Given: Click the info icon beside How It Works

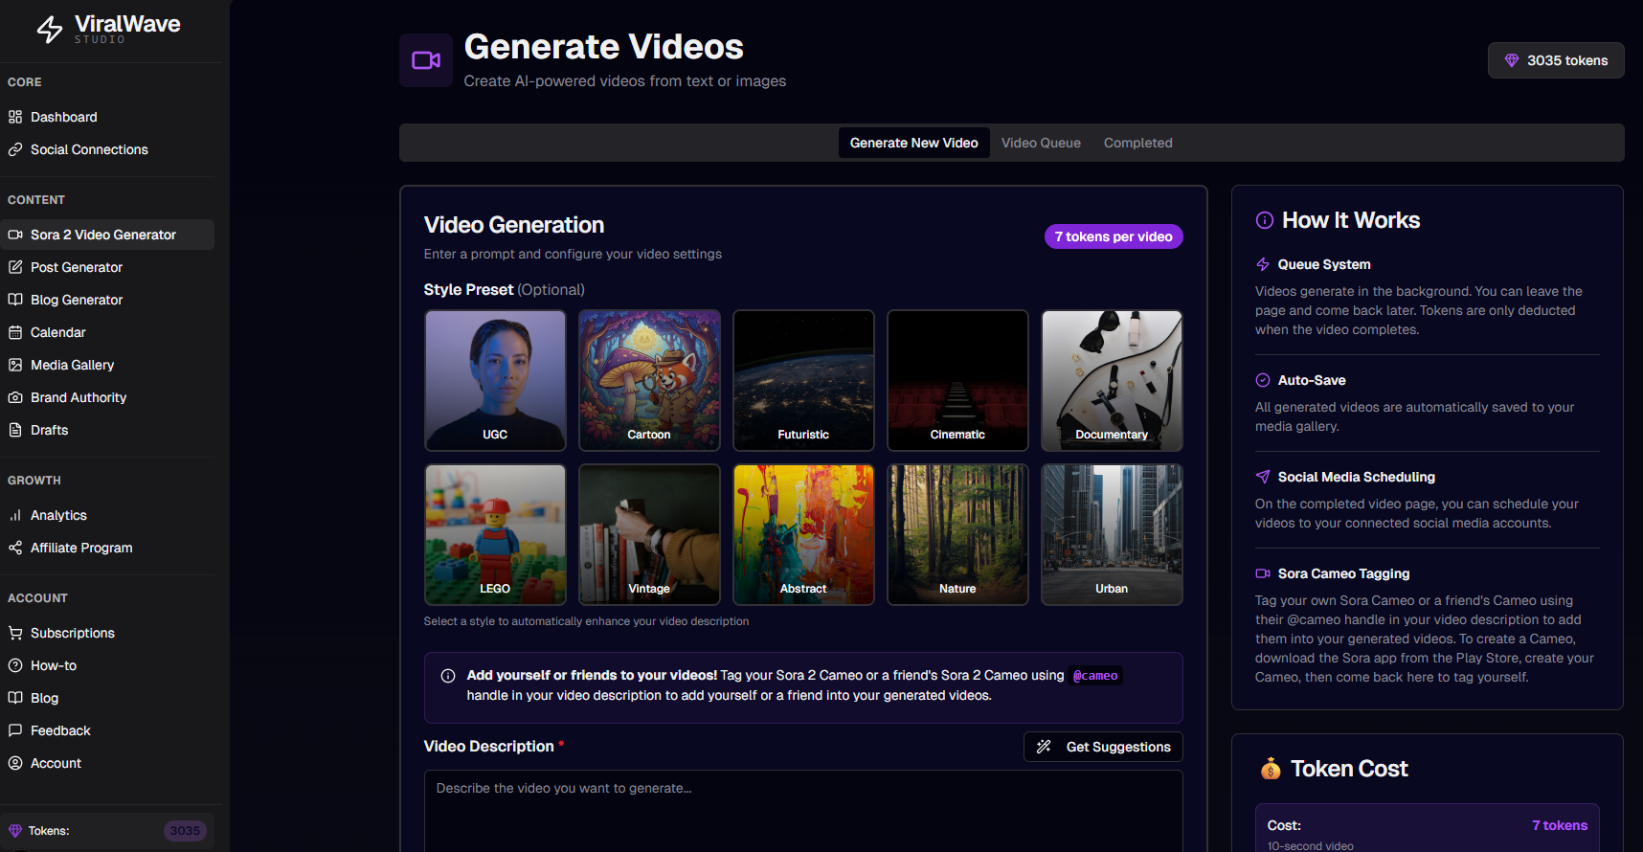Looking at the screenshot, I should 1265,220.
